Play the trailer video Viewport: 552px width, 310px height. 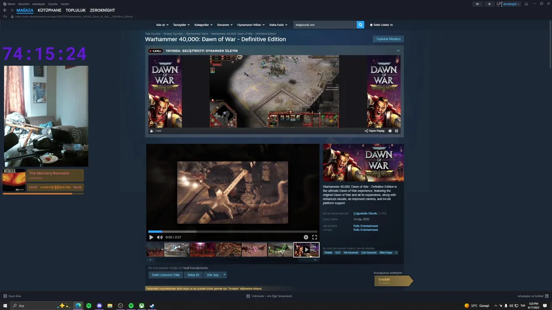(151, 237)
